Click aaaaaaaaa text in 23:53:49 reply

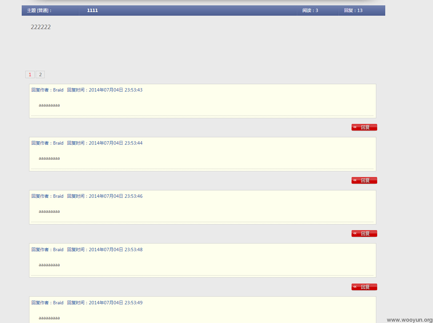pyautogui.click(x=49, y=318)
